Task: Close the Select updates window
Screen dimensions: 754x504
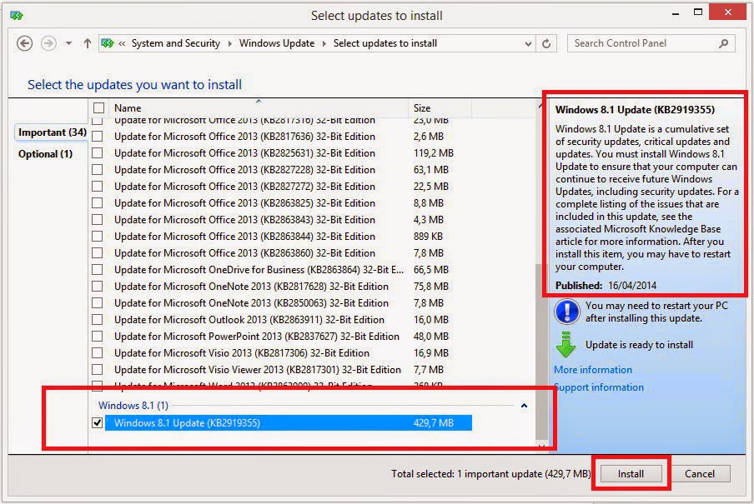Action: tap(727, 12)
